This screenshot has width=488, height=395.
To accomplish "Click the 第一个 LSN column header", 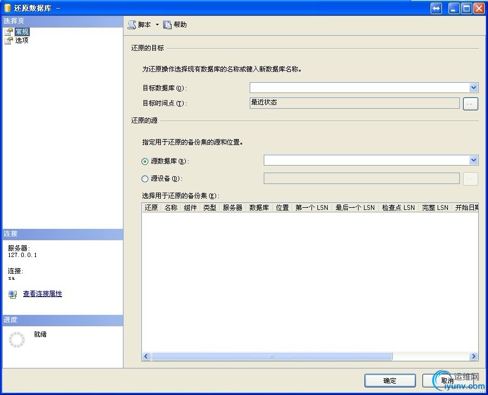I will pyautogui.click(x=312, y=207).
